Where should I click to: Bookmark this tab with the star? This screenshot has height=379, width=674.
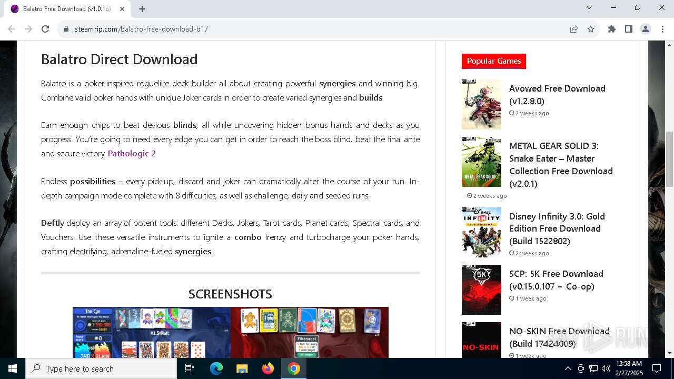(x=591, y=29)
